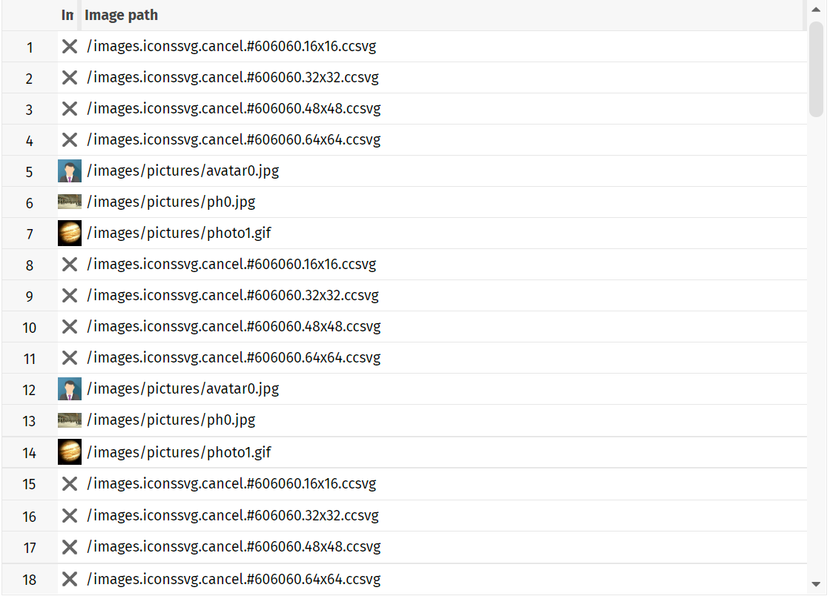Select the cancel icon in row 9

click(70, 296)
